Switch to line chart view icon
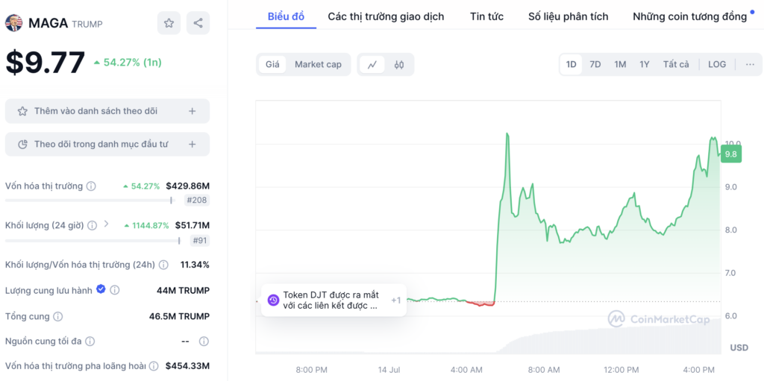This screenshot has height=381, width=764. (x=372, y=64)
